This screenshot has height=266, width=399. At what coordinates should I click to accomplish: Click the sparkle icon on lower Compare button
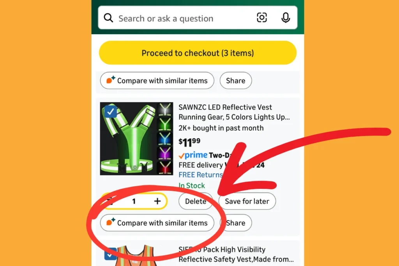point(110,222)
